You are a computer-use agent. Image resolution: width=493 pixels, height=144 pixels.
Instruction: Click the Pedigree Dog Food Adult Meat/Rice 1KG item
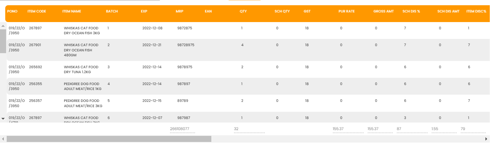tap(83, 86)
